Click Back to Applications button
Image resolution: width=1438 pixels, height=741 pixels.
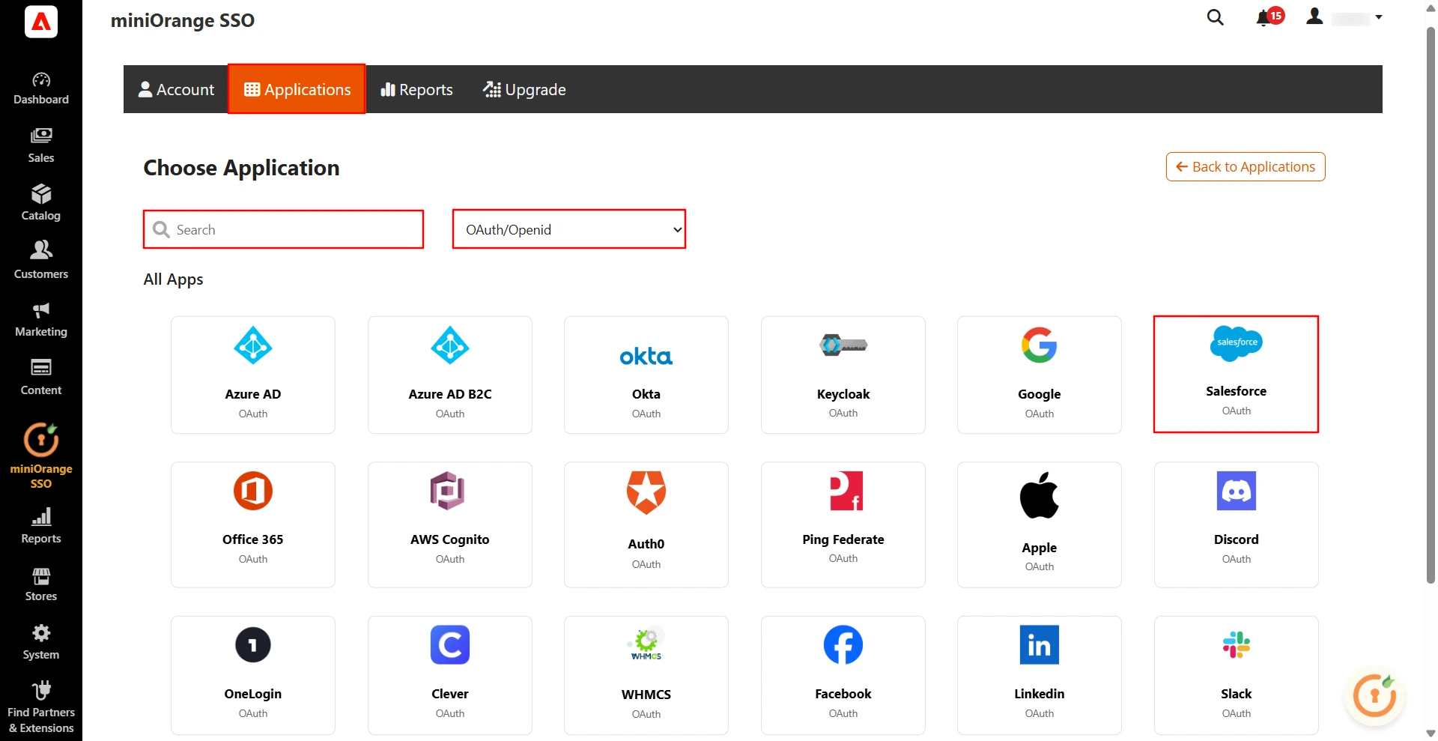pyautogui.click(x=1246, y=166)
